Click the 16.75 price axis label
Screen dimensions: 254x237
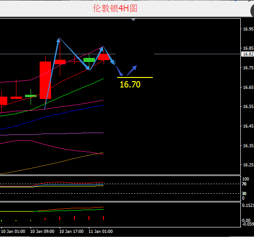coord(248,67)
